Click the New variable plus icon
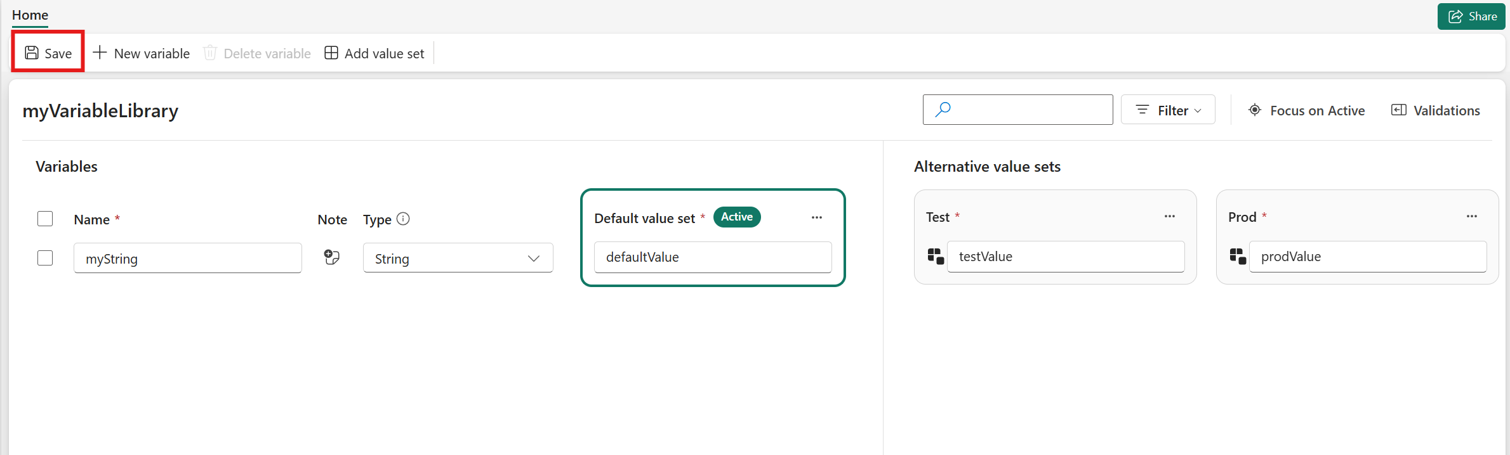The width and height of the screenshot is (1510, 455). click(100, 53)
